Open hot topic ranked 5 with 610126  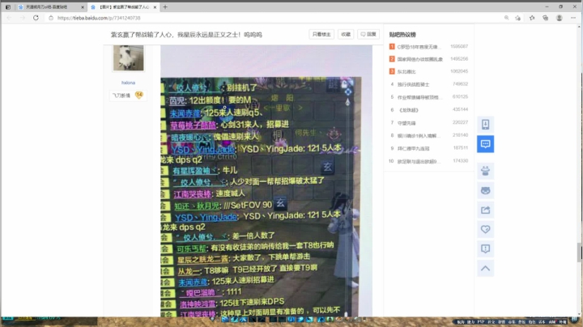[x=419, y=97]
